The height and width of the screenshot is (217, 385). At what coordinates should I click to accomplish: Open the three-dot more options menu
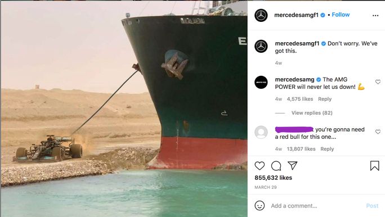[375, 15]
